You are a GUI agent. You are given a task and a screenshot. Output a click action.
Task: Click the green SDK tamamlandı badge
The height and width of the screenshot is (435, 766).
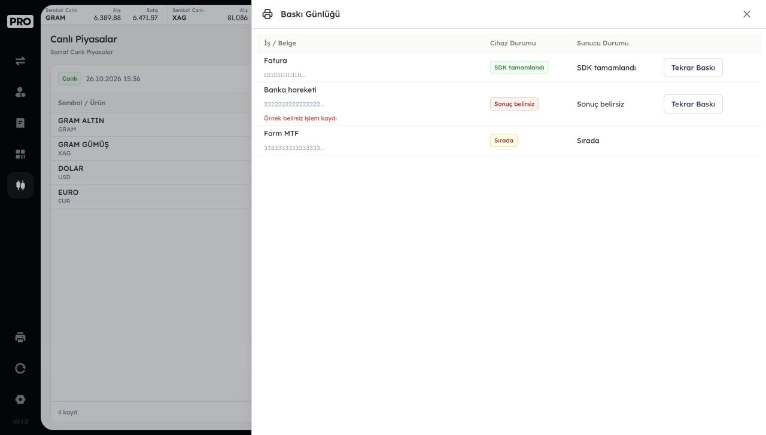(519, 68)
